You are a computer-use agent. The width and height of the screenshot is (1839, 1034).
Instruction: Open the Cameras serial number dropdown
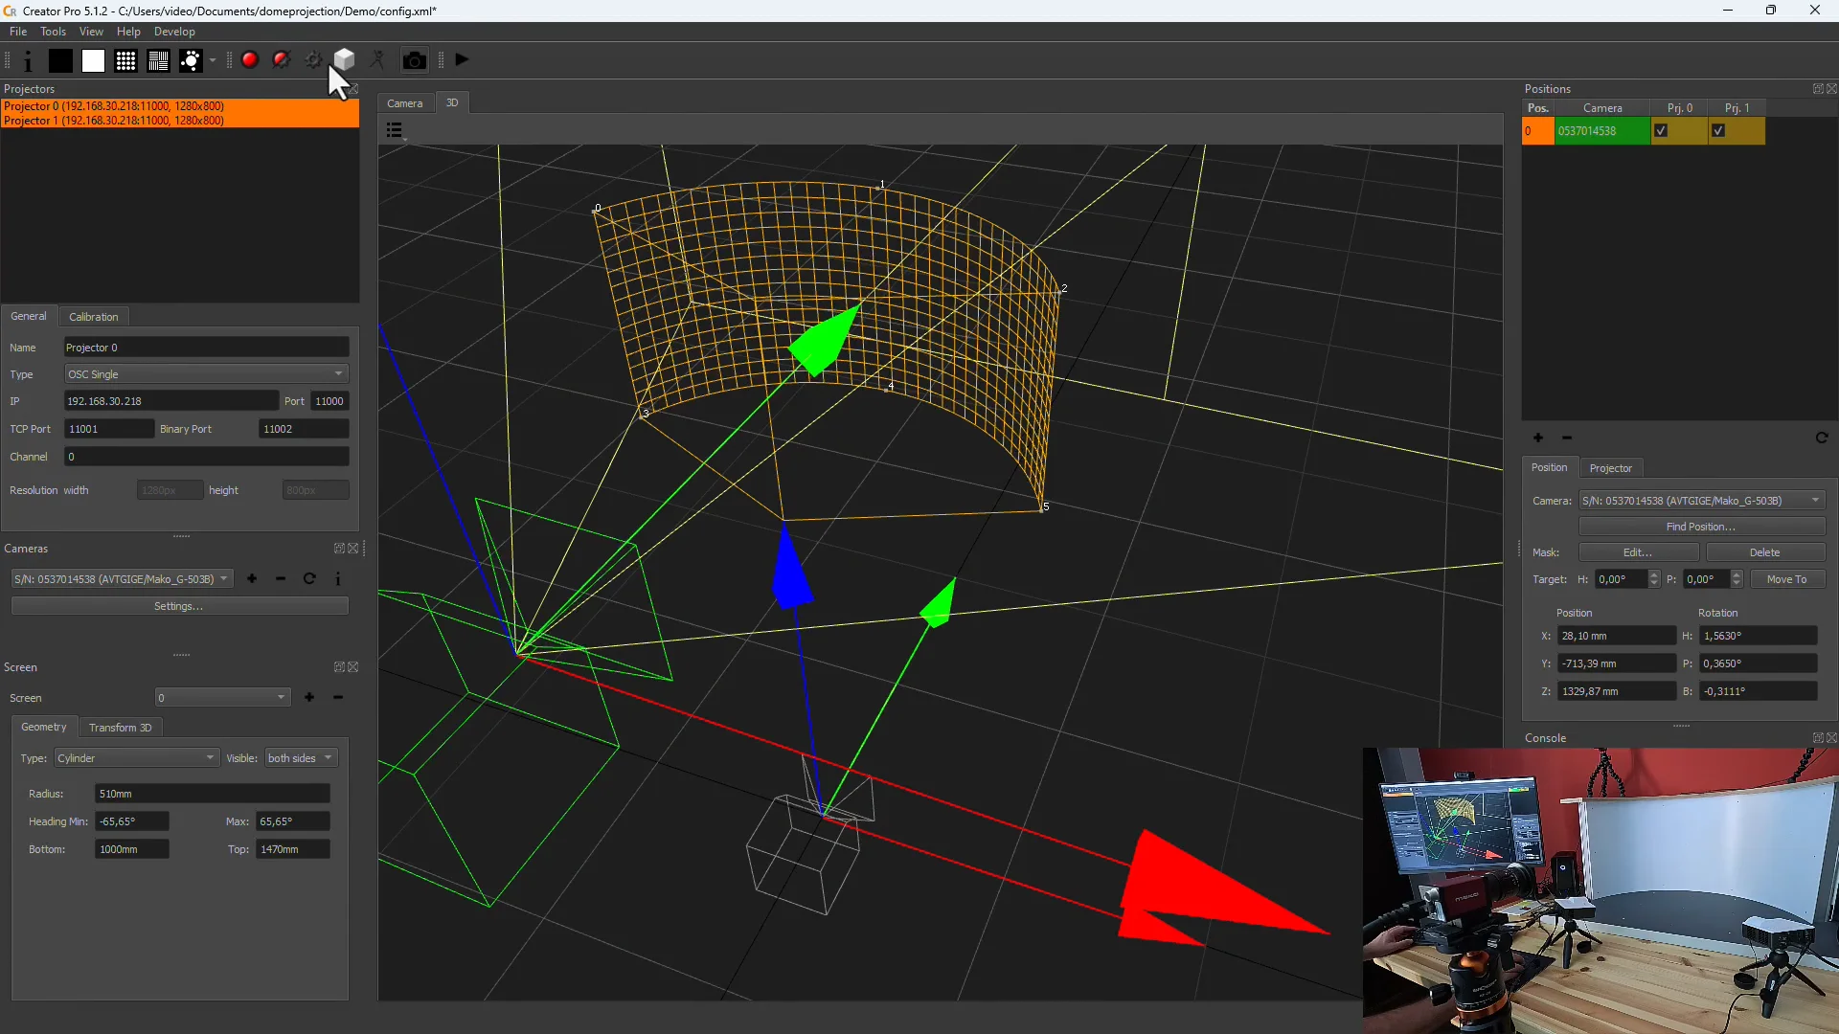point(122,579)
